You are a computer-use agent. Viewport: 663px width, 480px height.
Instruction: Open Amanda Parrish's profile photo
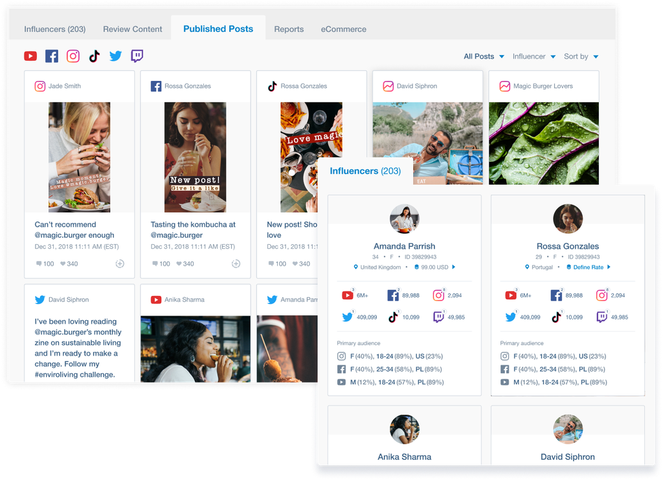[x=405, y=220]
